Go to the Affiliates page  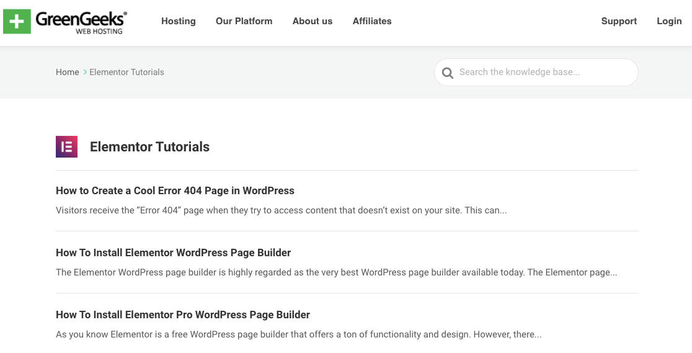372,21
